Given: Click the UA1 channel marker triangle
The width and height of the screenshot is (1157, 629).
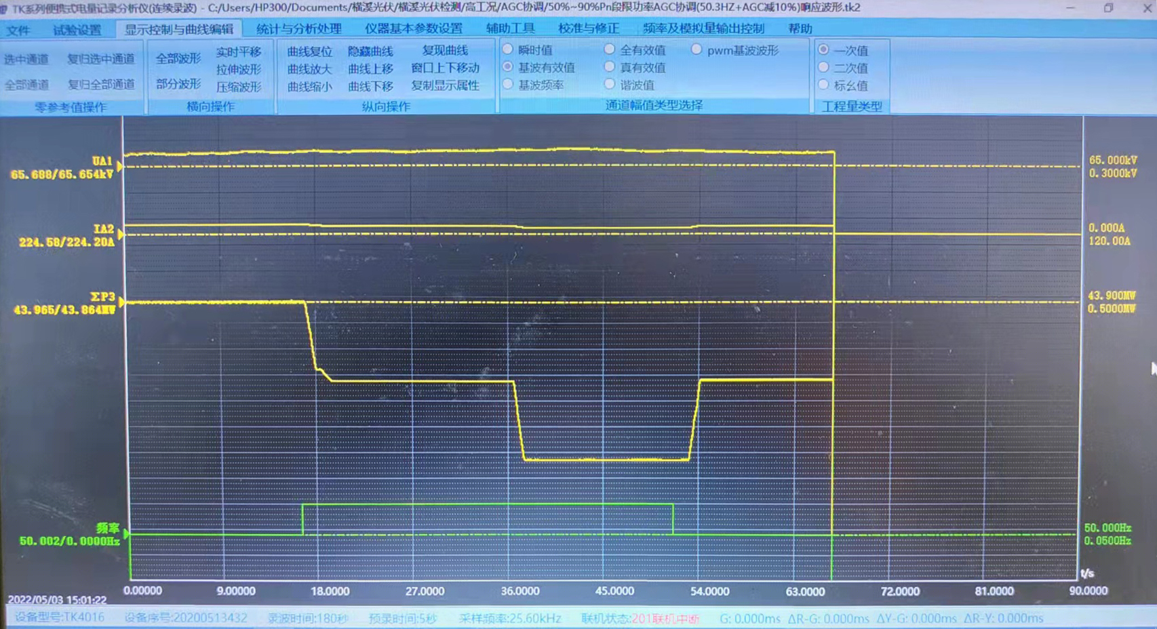Looking at the screenshot, I should click(120, 166).
